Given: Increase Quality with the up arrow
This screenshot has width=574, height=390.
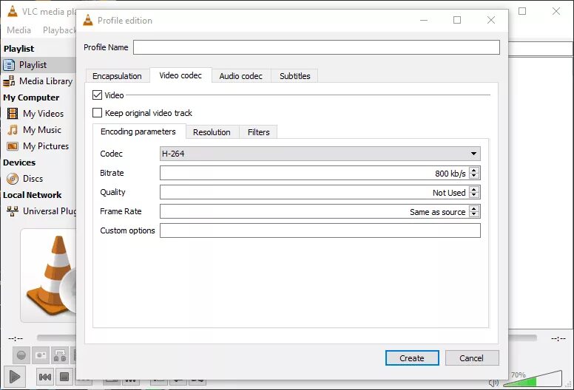Looking at the screenshot, I should 474,189.
